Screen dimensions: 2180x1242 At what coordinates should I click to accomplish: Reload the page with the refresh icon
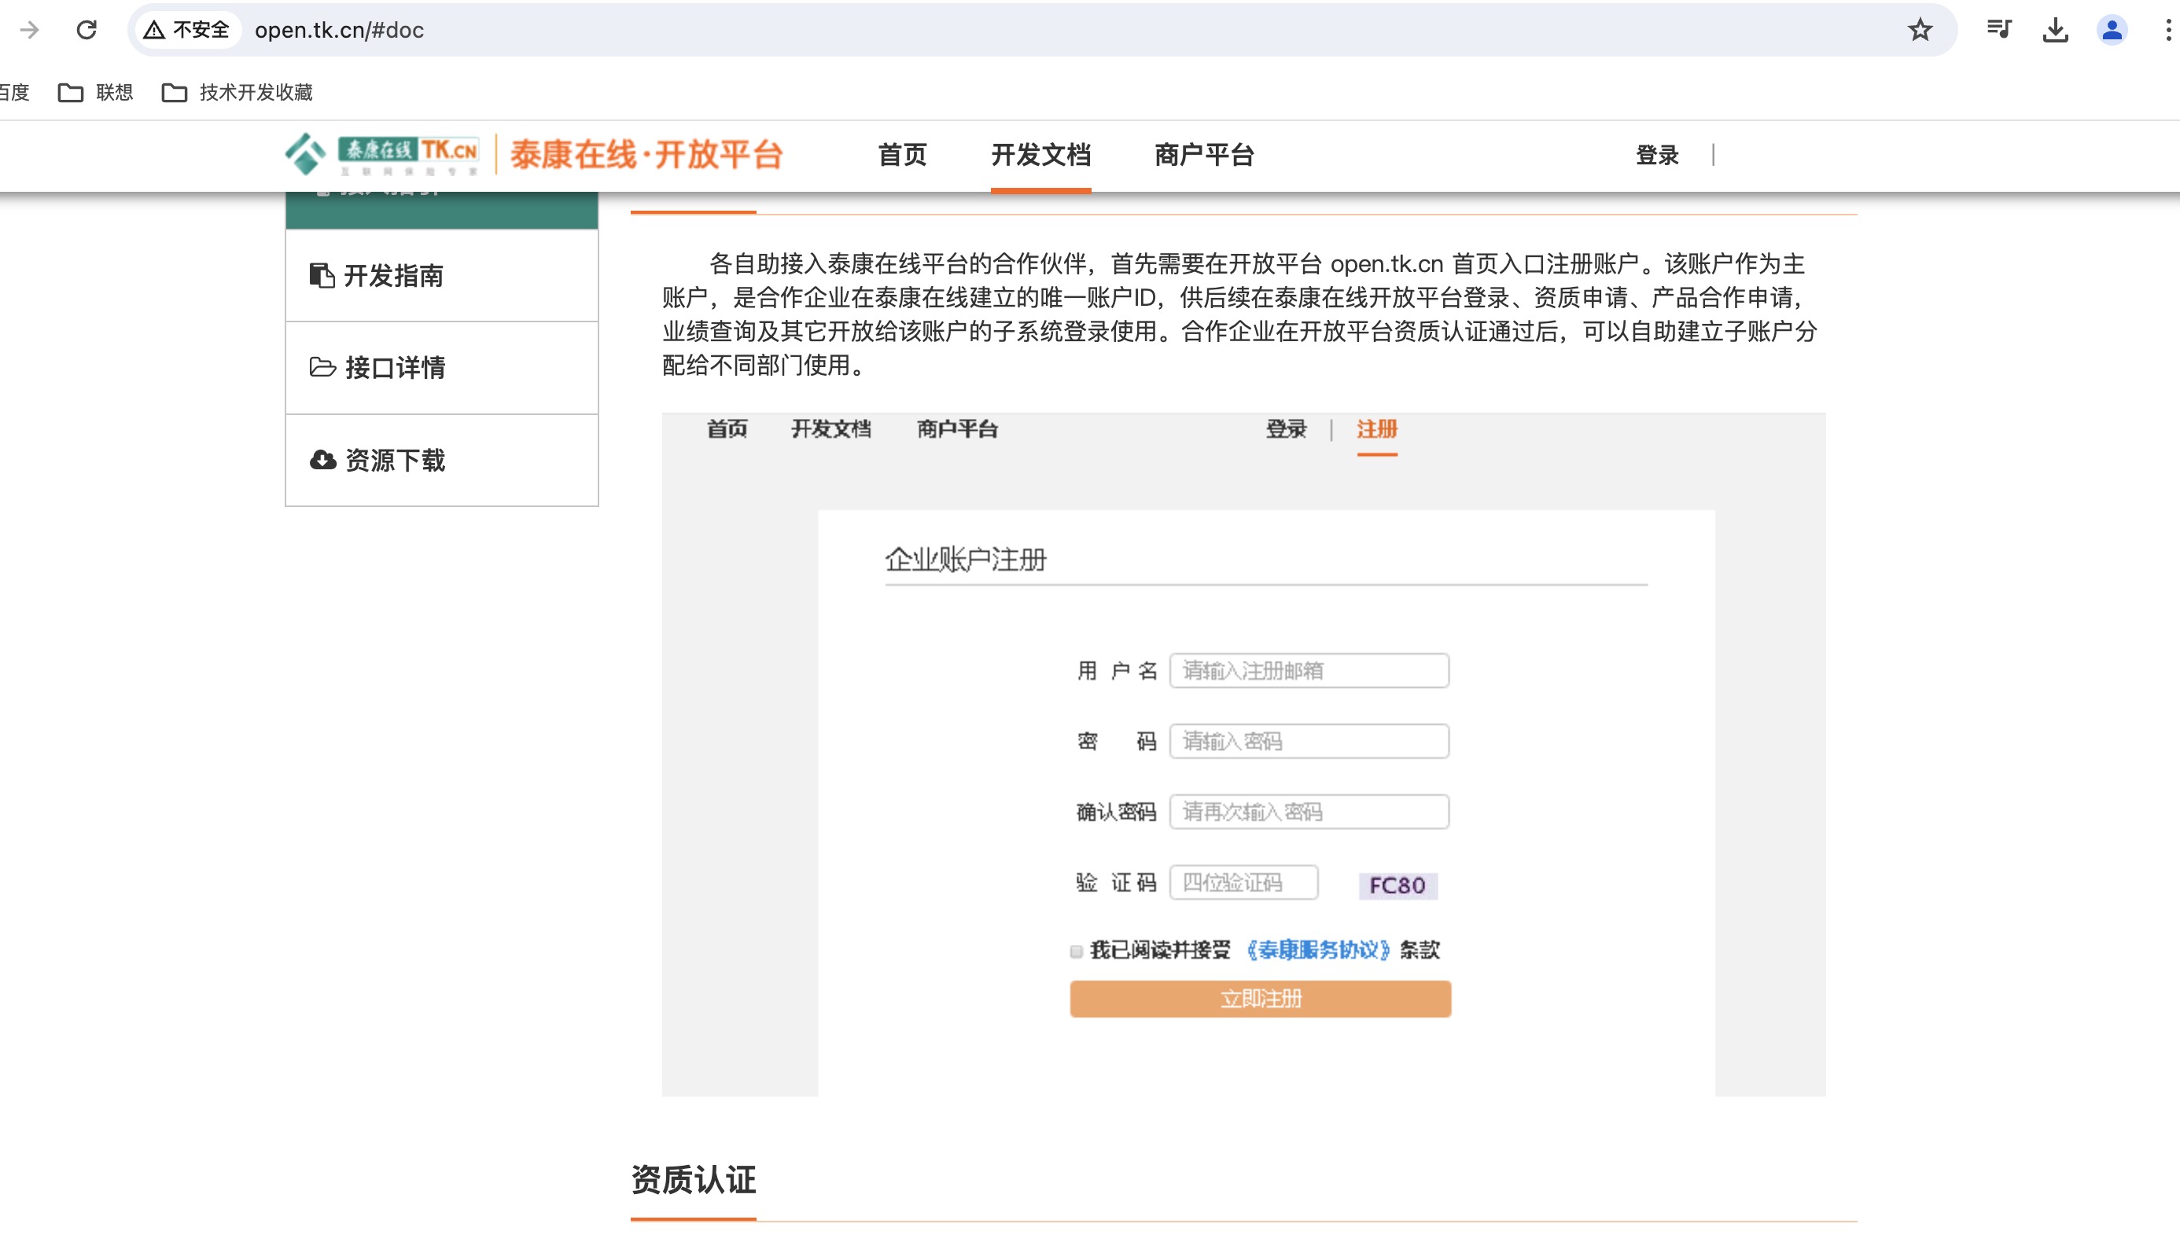pyautogui.click(x=87, y=30)
